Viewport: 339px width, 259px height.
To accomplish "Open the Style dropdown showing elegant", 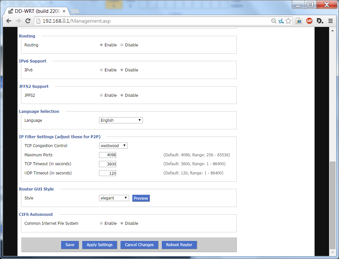I will [114, 198].
